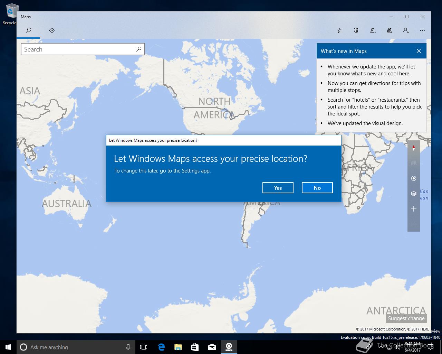Open File Explorer from taskbar
The image size is (442, 354).
pos(178,347)
